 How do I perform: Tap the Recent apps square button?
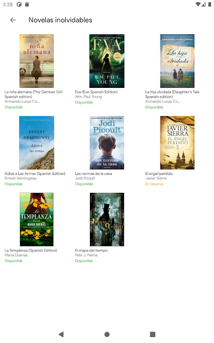pyautogui.click(x=153, y=334)
